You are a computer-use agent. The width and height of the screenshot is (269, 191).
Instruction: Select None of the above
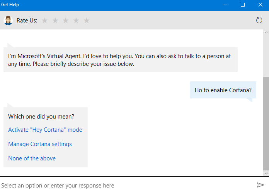[32, 158]
